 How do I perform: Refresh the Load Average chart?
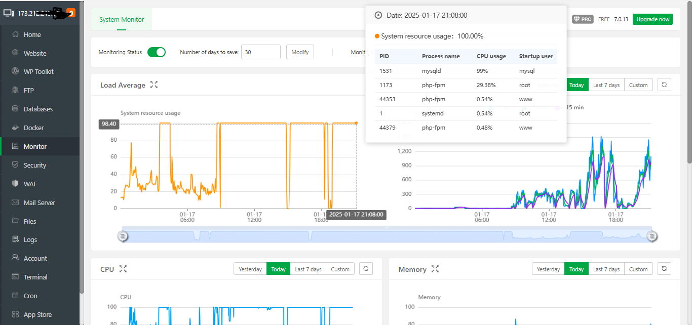(x=664, y=85)
